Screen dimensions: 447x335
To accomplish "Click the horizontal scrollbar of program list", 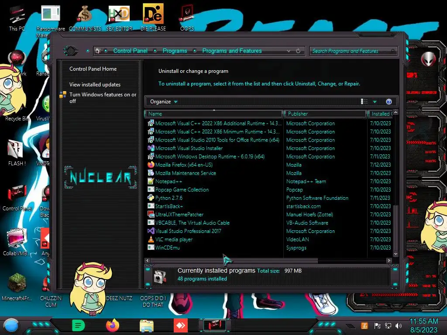I will tap(234, 260).
